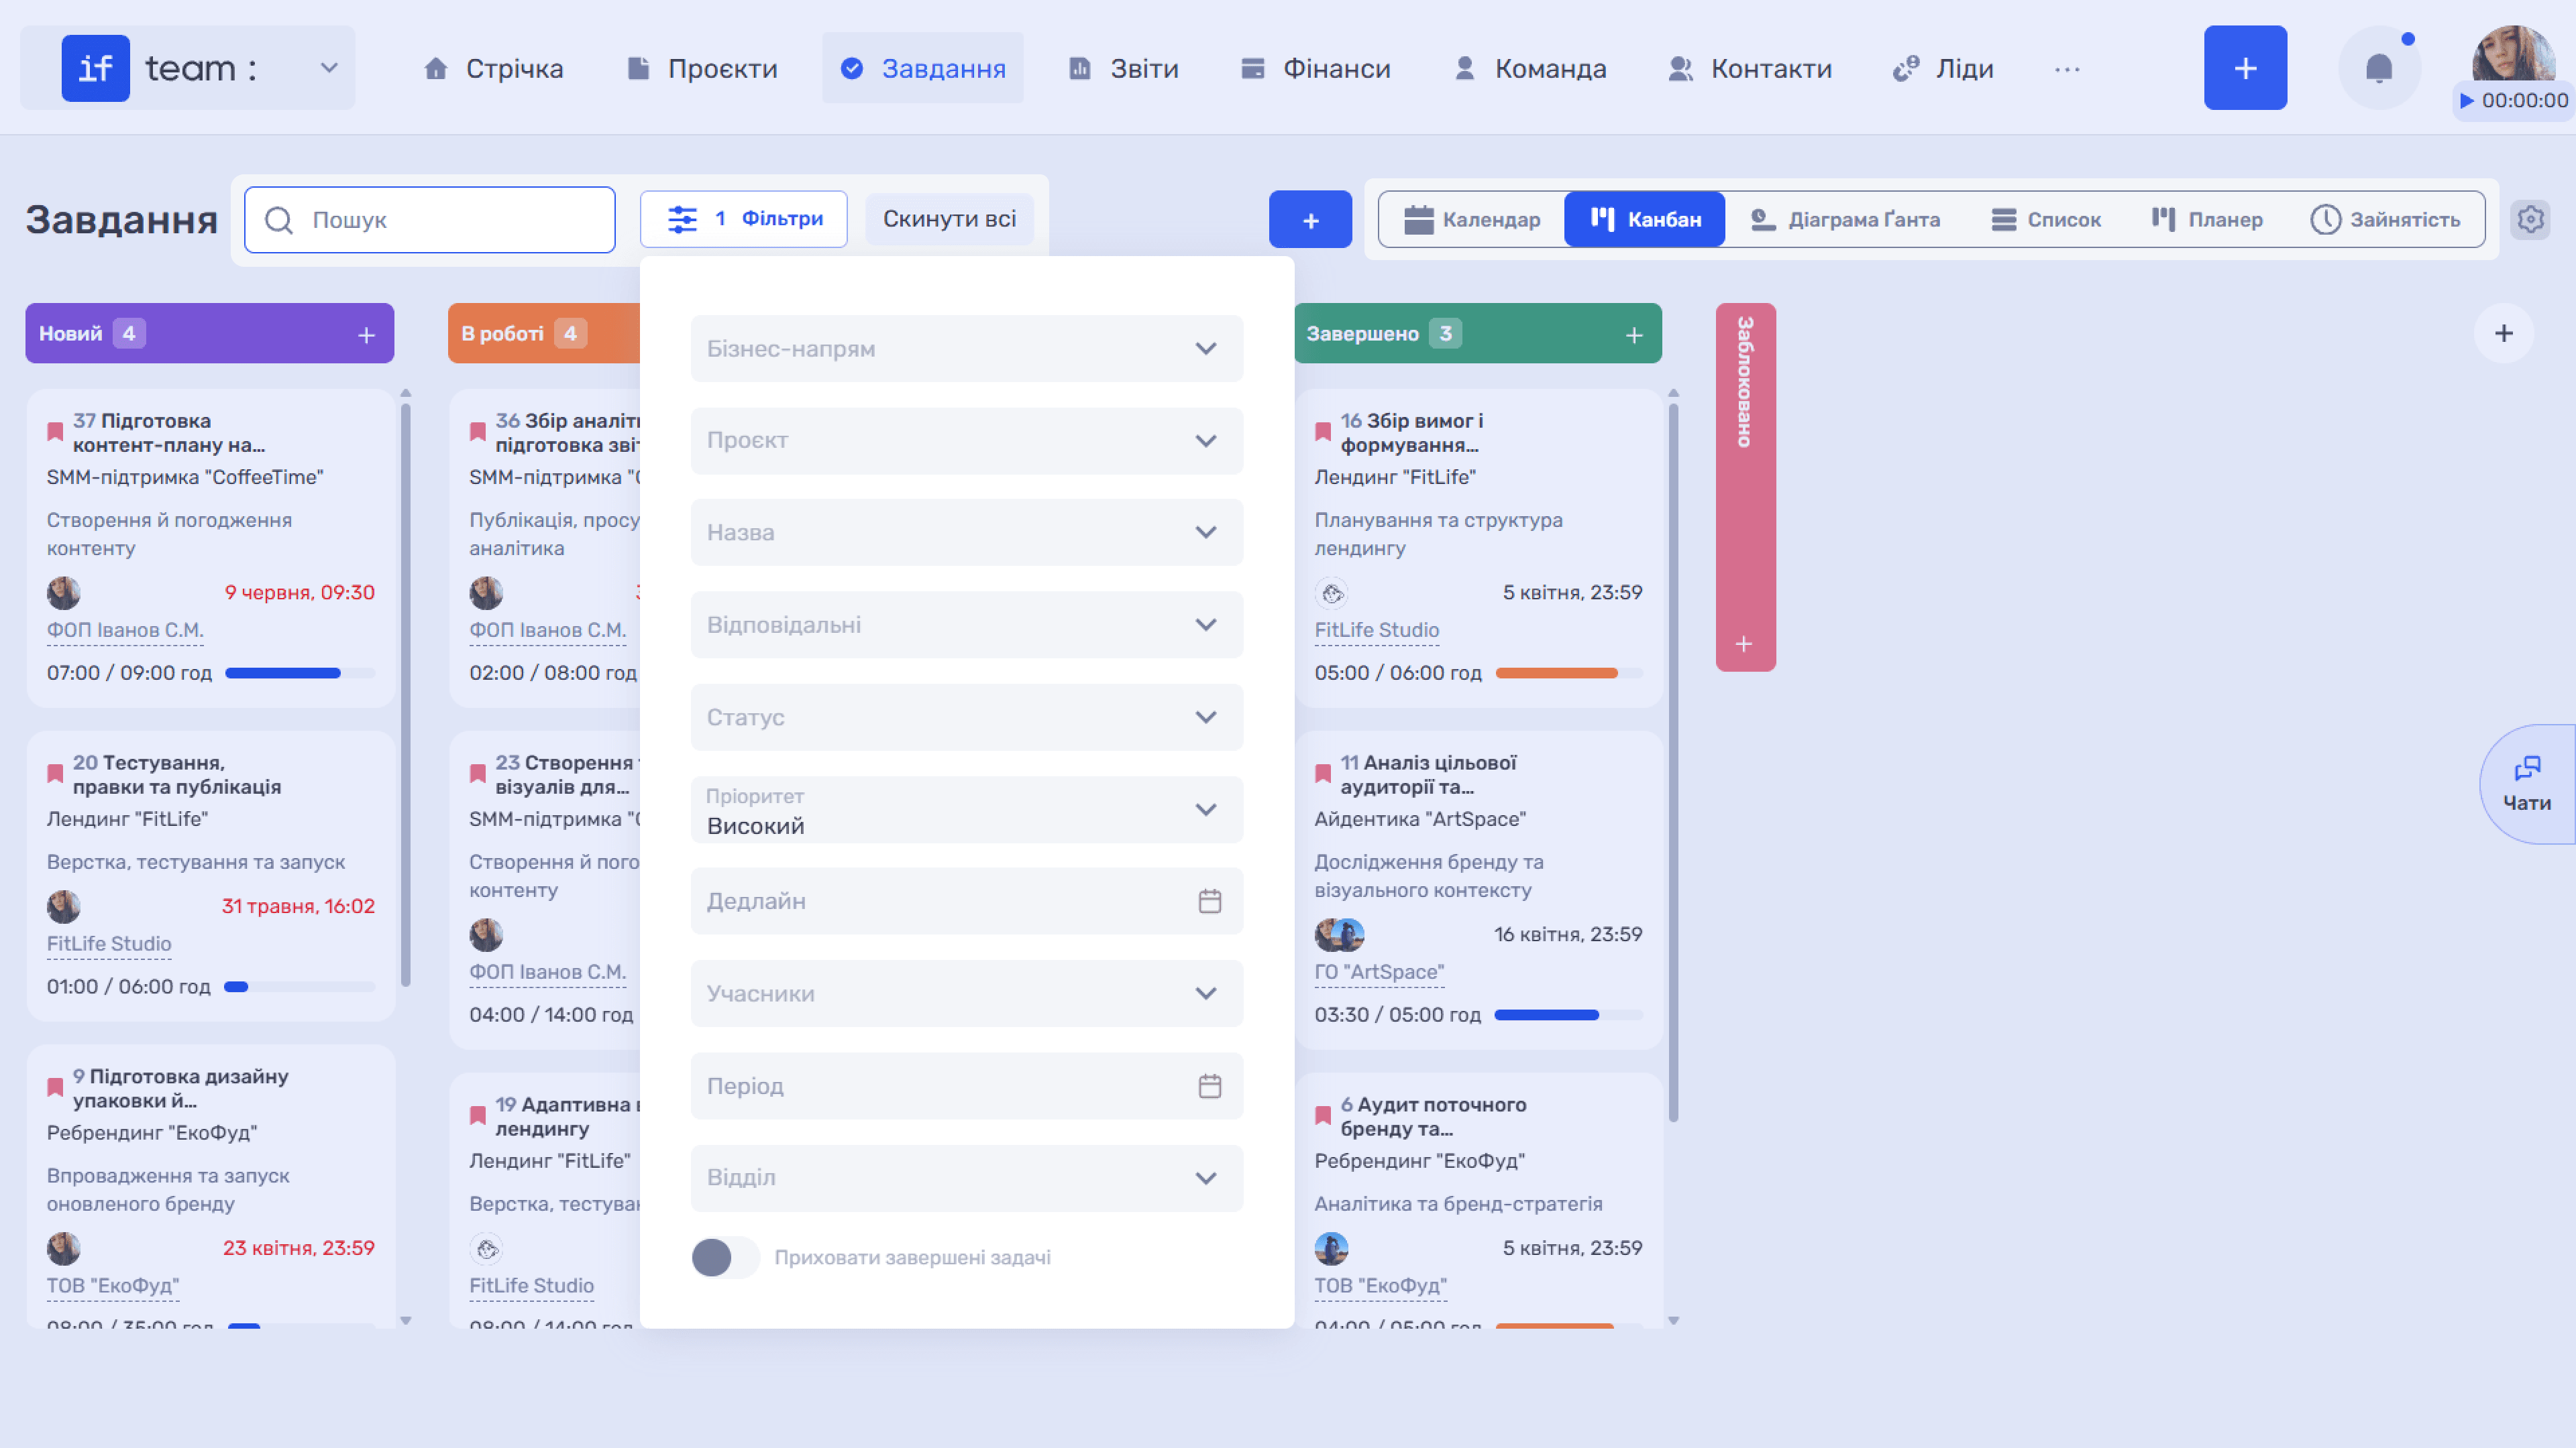Click bookmark flag on task 20

pos(55,774)
